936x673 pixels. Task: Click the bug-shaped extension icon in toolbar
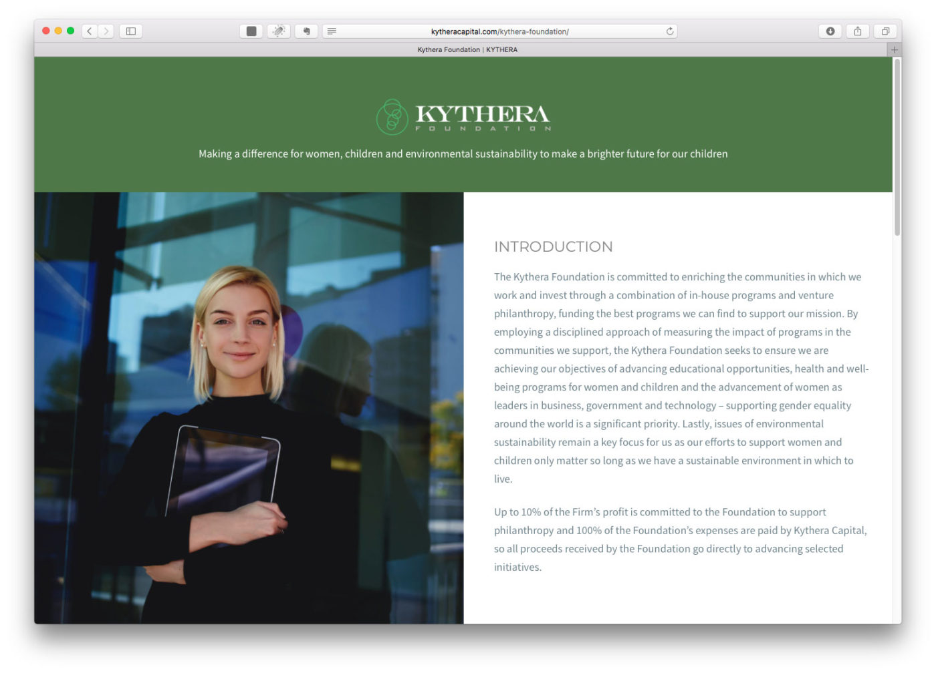pyautogui.click(x=279, y=31)
